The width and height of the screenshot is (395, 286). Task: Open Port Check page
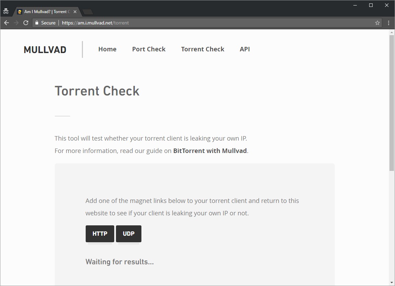point(149,49)
